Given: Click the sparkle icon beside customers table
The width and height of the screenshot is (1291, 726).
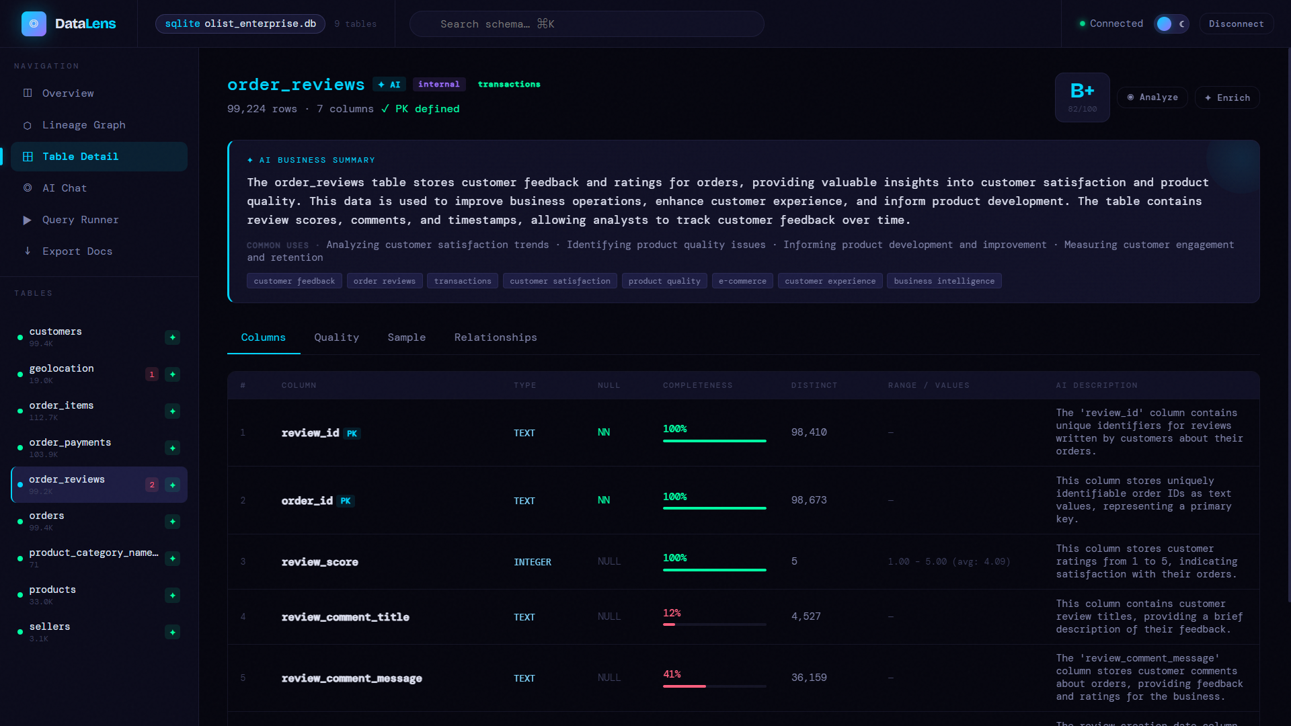Looking at the screenshot, I should pos(173,337).
